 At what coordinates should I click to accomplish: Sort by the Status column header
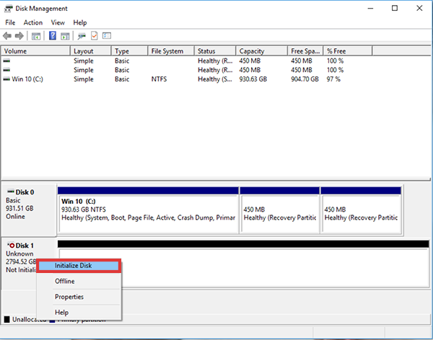[x=215, y=51]
